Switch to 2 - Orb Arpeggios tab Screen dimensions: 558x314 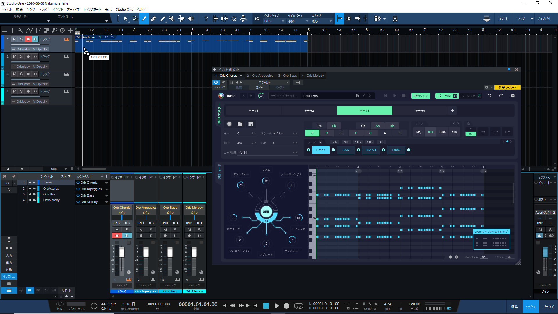tap(260, 76)
